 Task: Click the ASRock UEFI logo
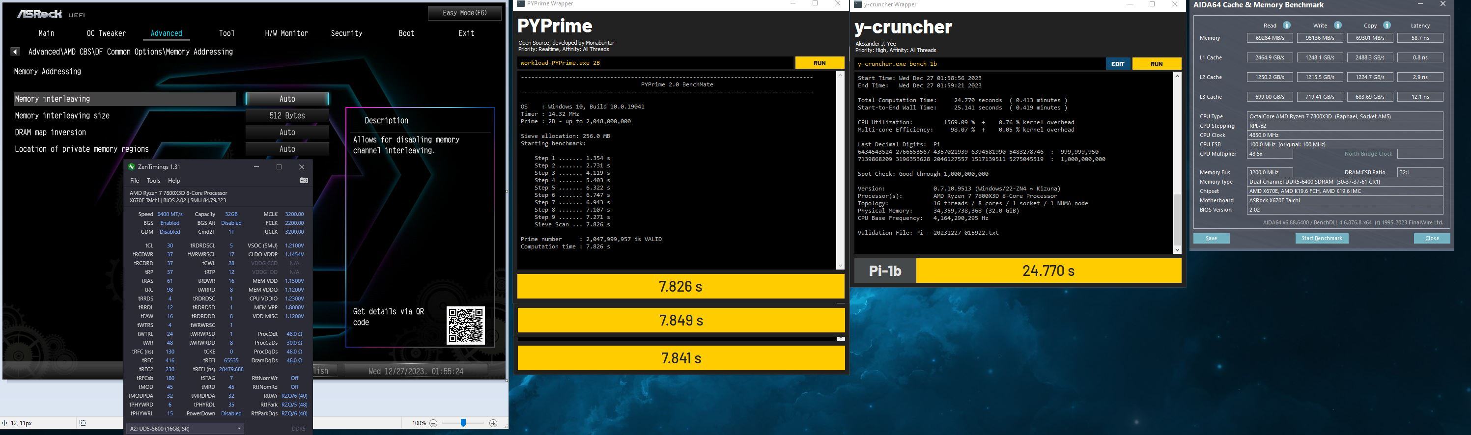[51, 13]
